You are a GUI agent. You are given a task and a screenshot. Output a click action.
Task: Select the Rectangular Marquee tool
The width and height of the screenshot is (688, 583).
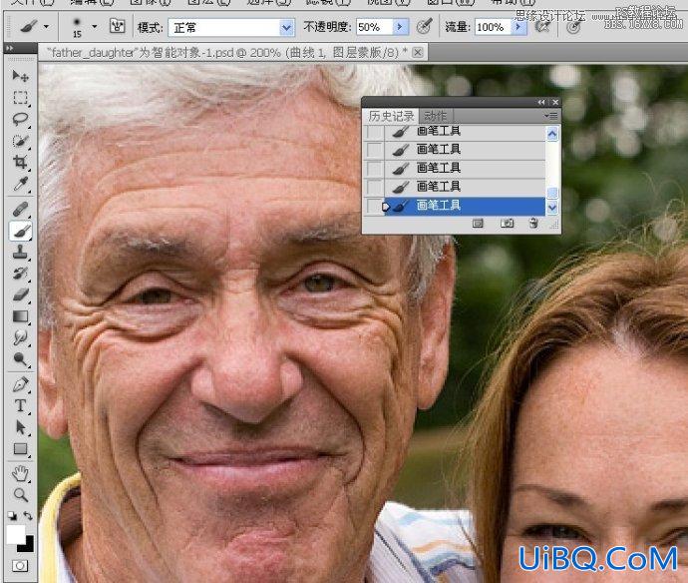tap(20, 97)
